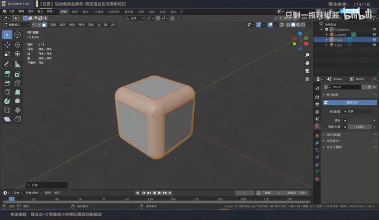Expand the Camera item in outliner
The height and width of the screenshot is (220, 379).
click(326, 35)
